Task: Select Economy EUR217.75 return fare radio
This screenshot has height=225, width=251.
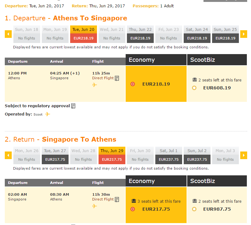Action: click(x=133, y=209)
